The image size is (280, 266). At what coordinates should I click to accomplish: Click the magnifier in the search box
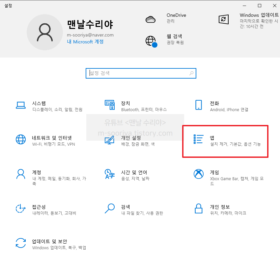191,73
